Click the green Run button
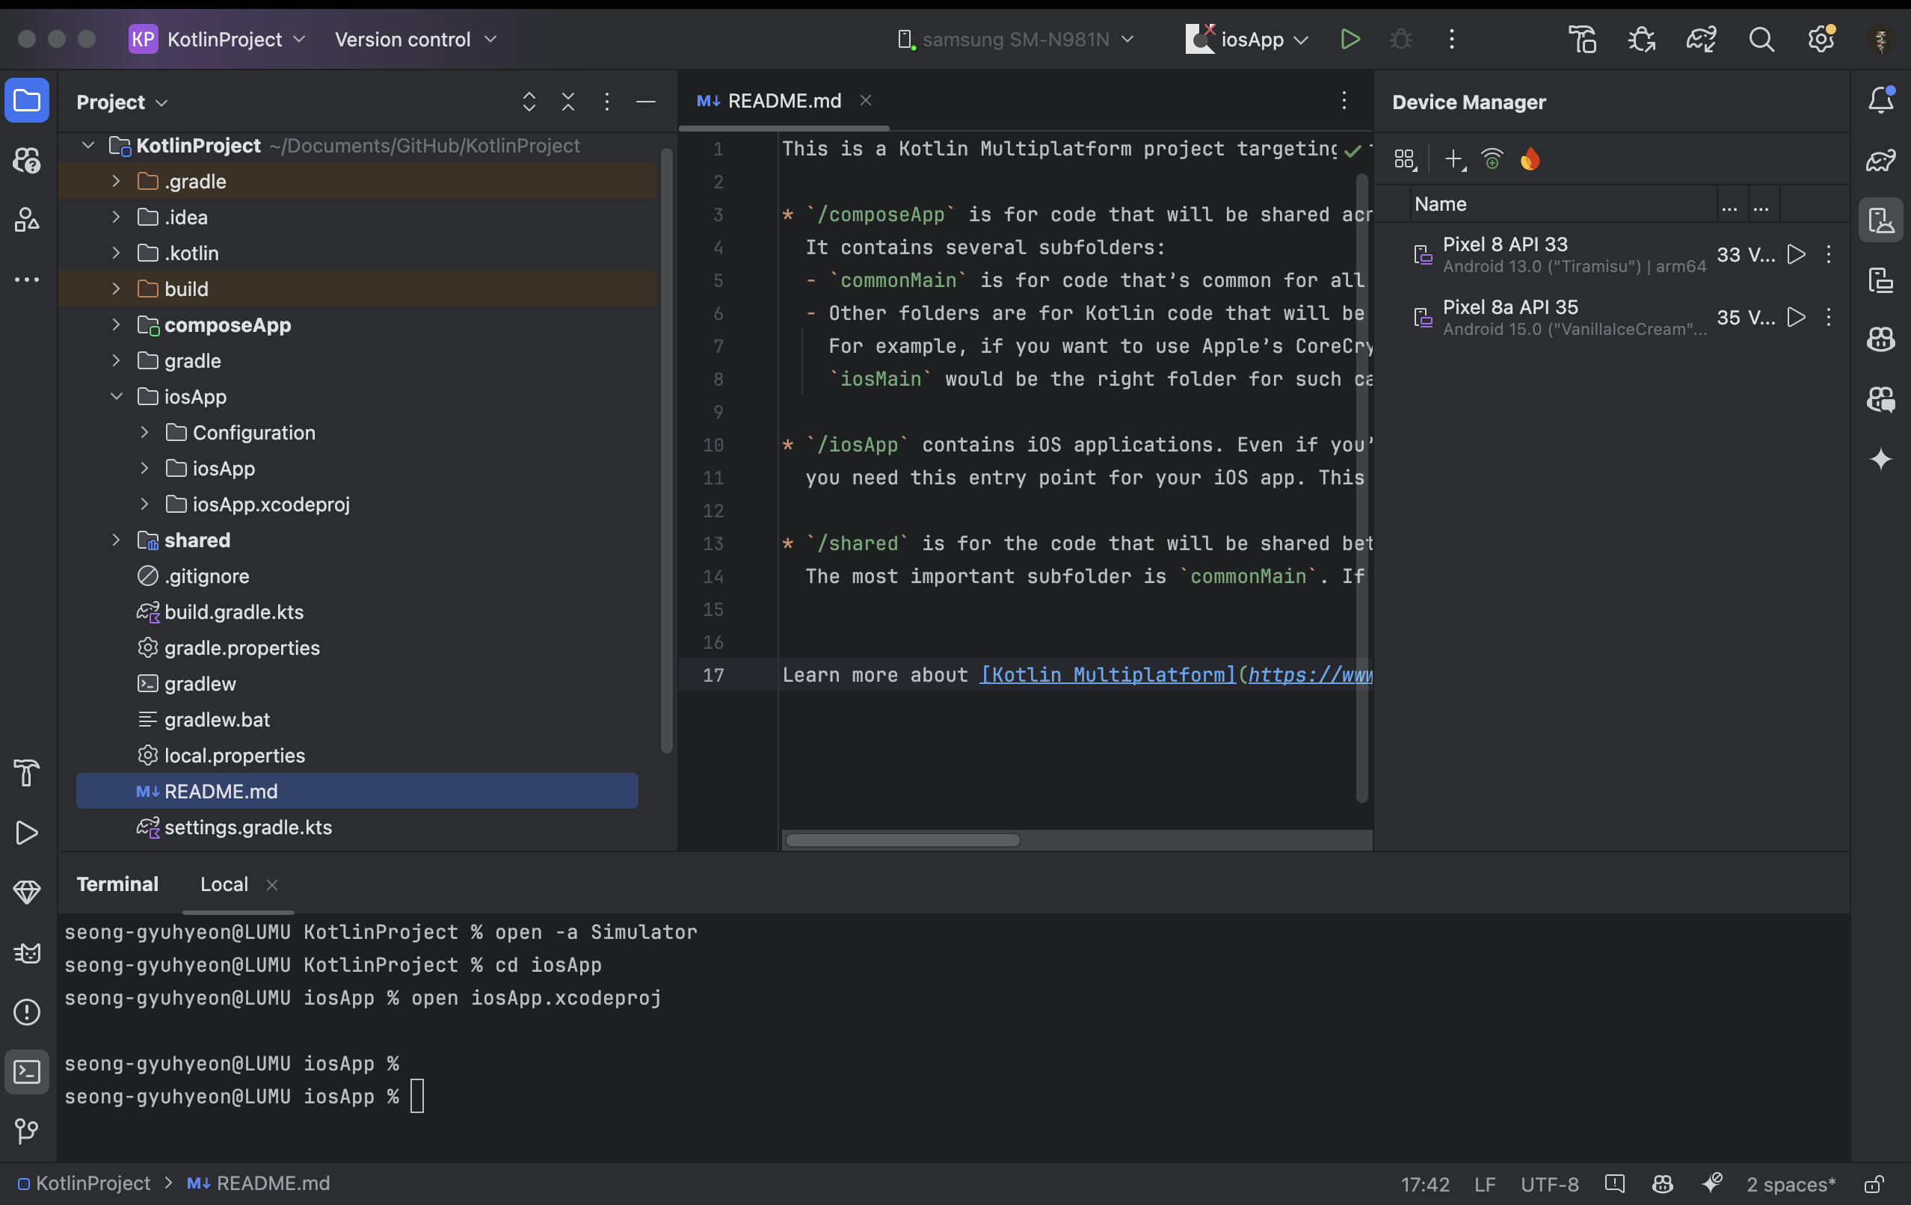 pyautogui.click(x=1349, y=39)
